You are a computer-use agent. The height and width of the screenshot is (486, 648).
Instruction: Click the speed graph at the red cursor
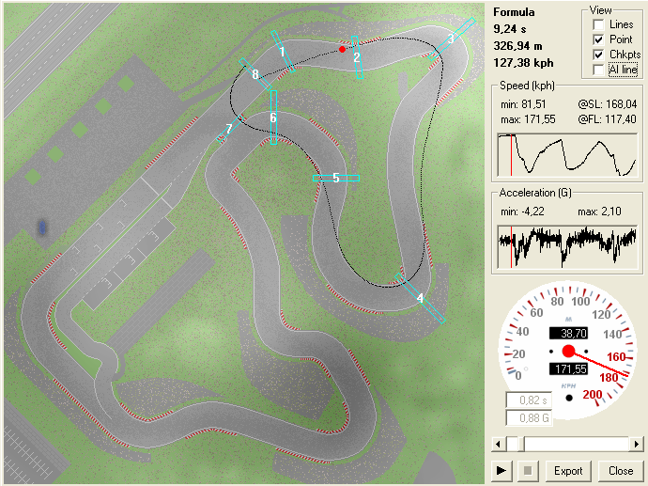[511, 155]
